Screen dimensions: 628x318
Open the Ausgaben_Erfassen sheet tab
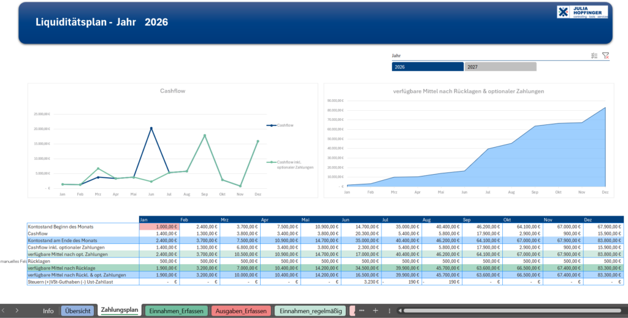point(242,311)
